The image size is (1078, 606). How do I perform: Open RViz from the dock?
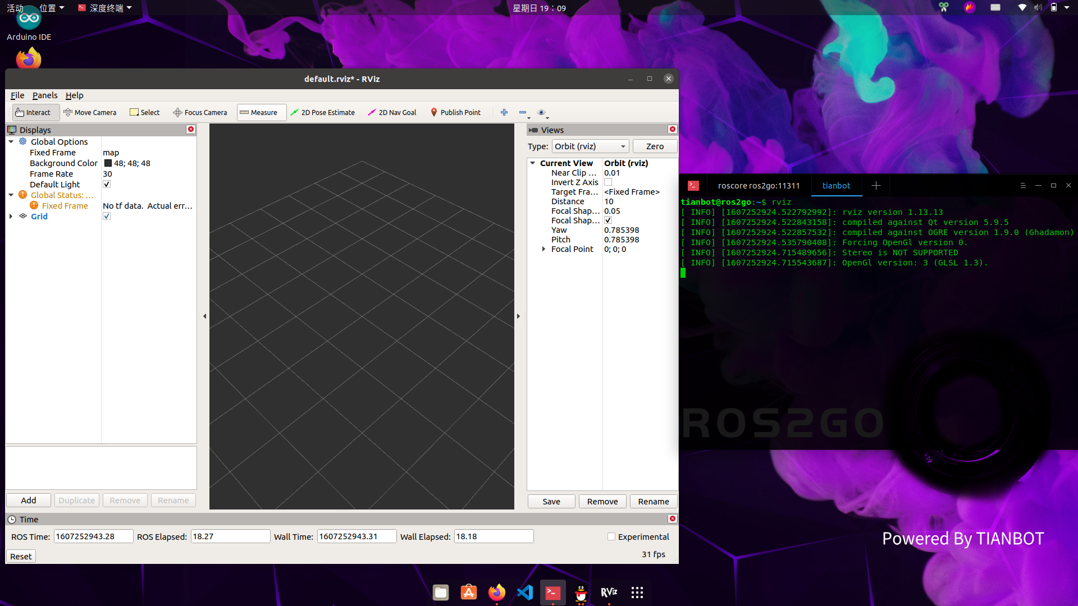[x=609, y=593]
